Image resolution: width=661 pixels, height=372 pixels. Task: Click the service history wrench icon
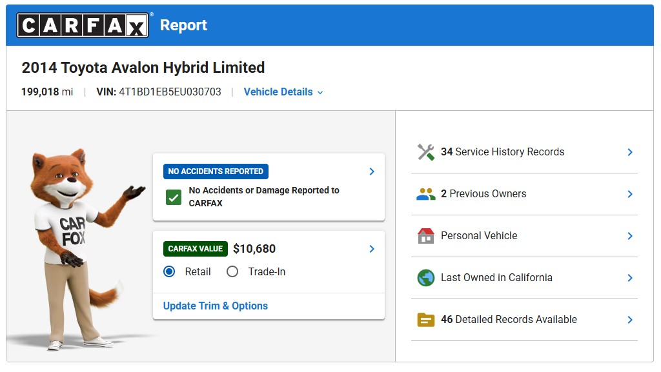click(x=426, y=152)
